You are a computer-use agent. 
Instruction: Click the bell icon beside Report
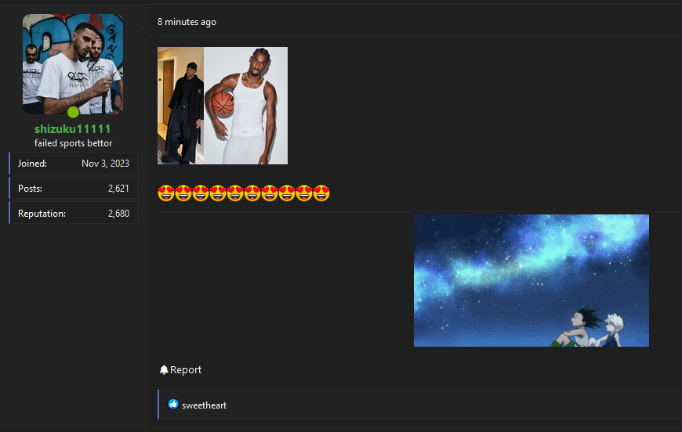[164, 369]
